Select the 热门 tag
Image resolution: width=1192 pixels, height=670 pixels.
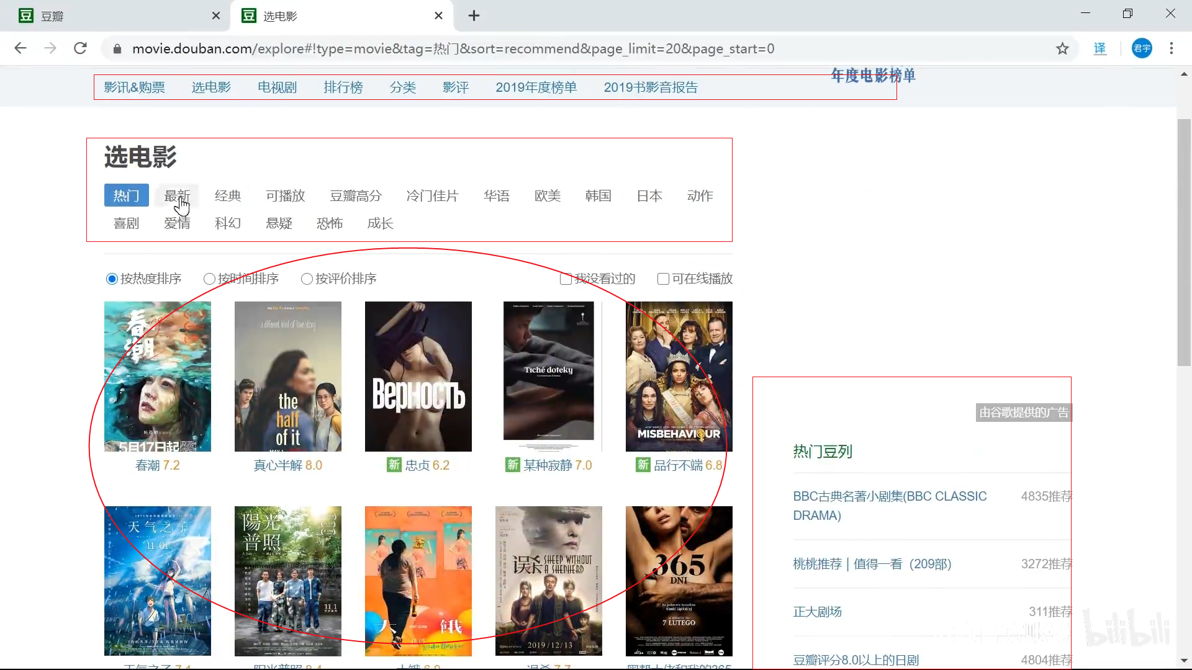point(126,195)
